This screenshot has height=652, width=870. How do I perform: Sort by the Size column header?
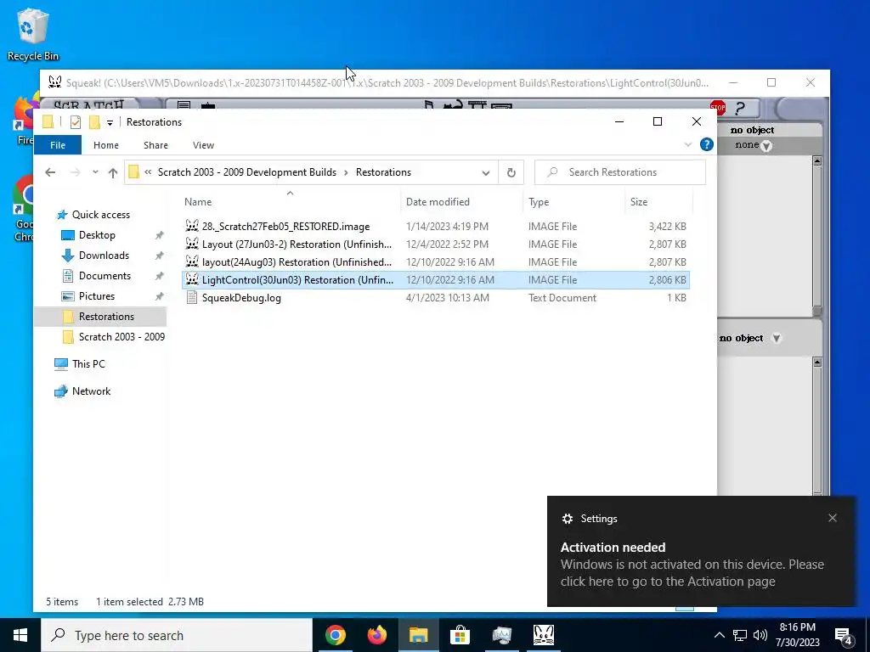tap(639, 202)
